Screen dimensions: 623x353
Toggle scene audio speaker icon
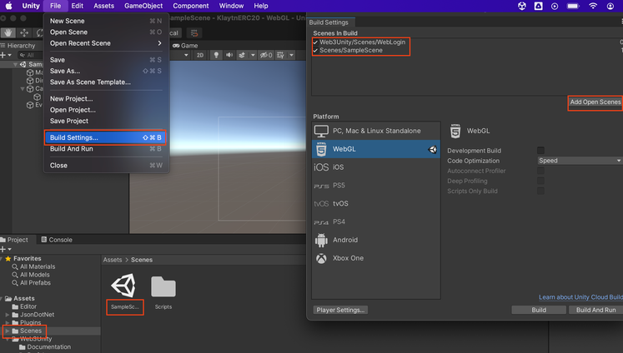pyautogui.click(x=229, y=55)
